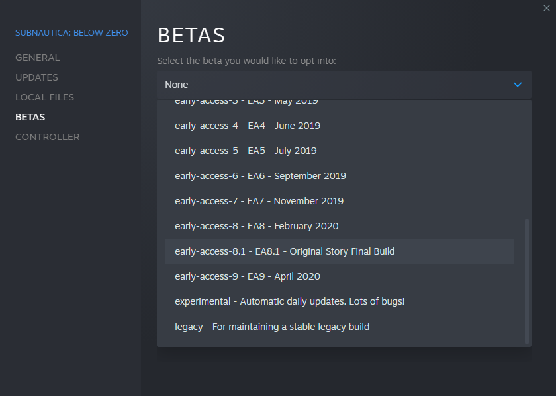Open the Controller settings tab

point(48,137)
